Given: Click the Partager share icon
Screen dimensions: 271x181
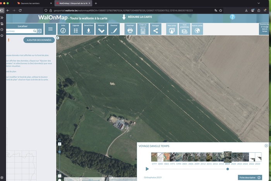Looking at the screenshot, I should click(156, 29).
